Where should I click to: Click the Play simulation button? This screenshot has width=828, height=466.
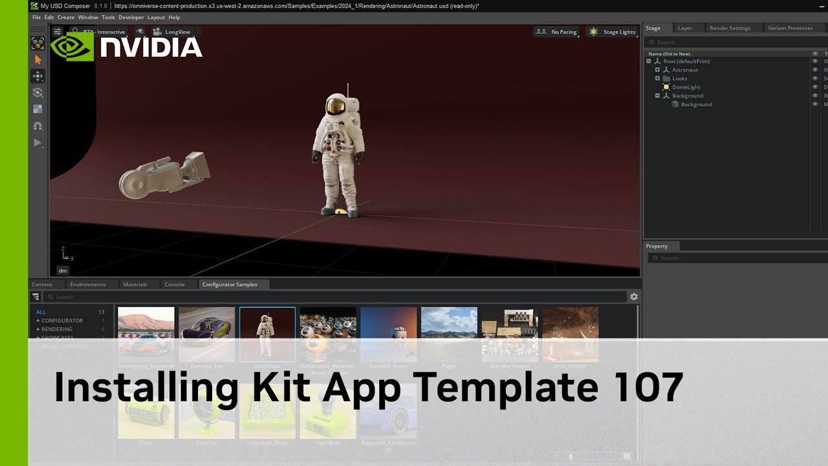(38, 142)
